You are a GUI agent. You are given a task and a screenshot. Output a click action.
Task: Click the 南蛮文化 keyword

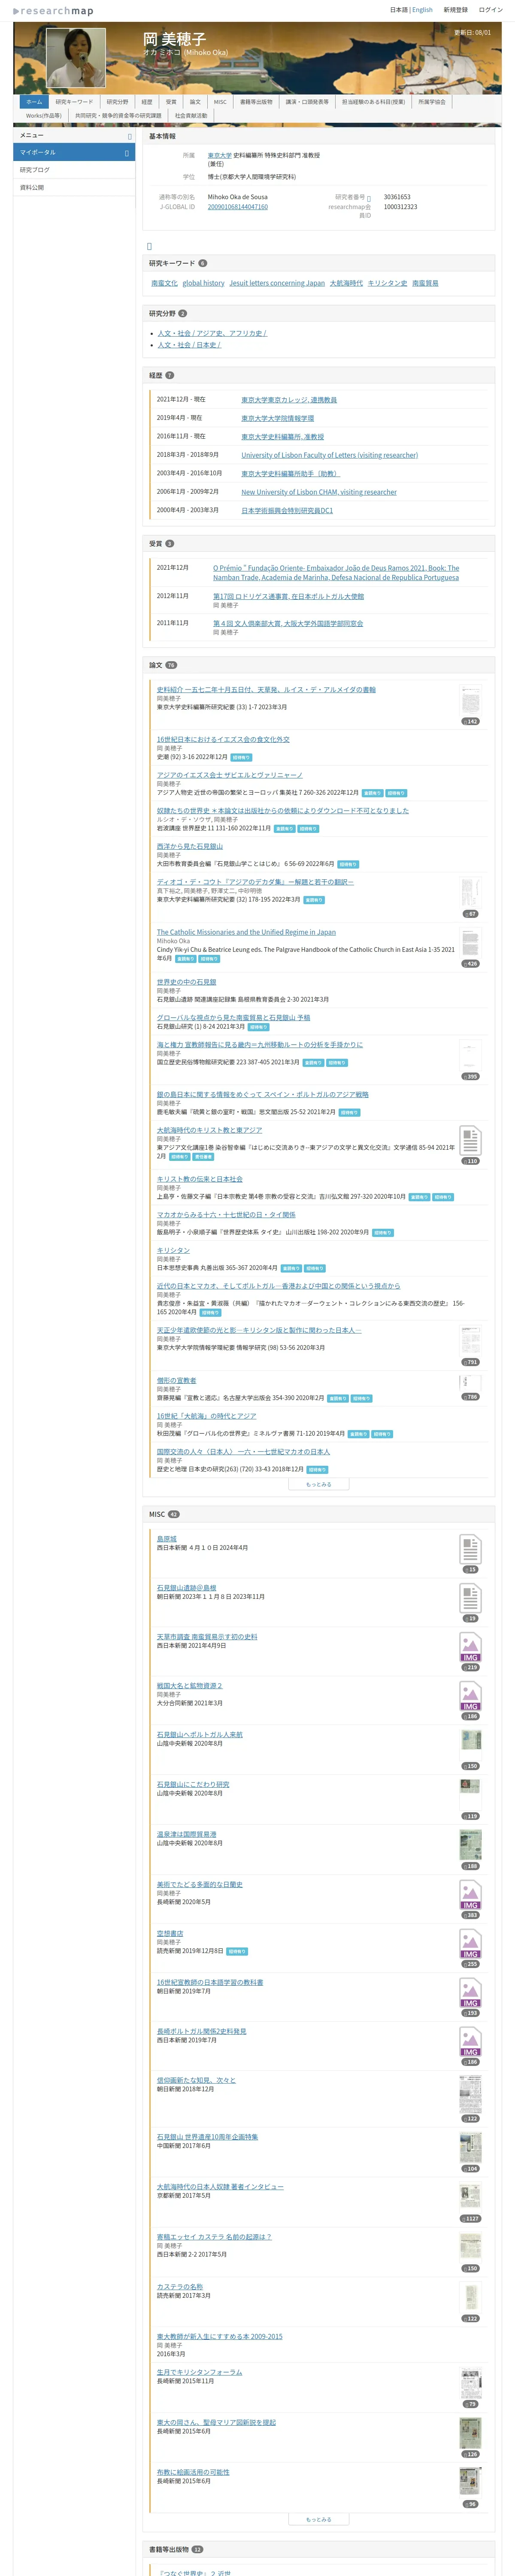coord(164,283)
